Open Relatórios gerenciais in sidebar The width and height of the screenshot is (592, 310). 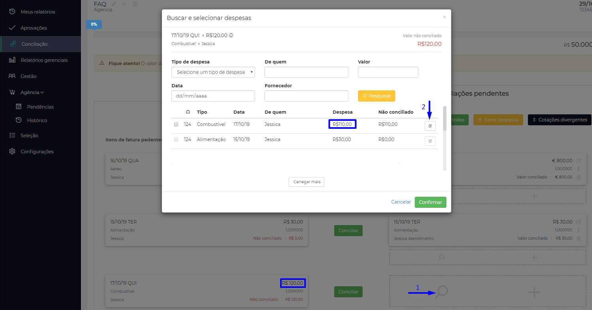pyautogui.click(x=43, y=60)
